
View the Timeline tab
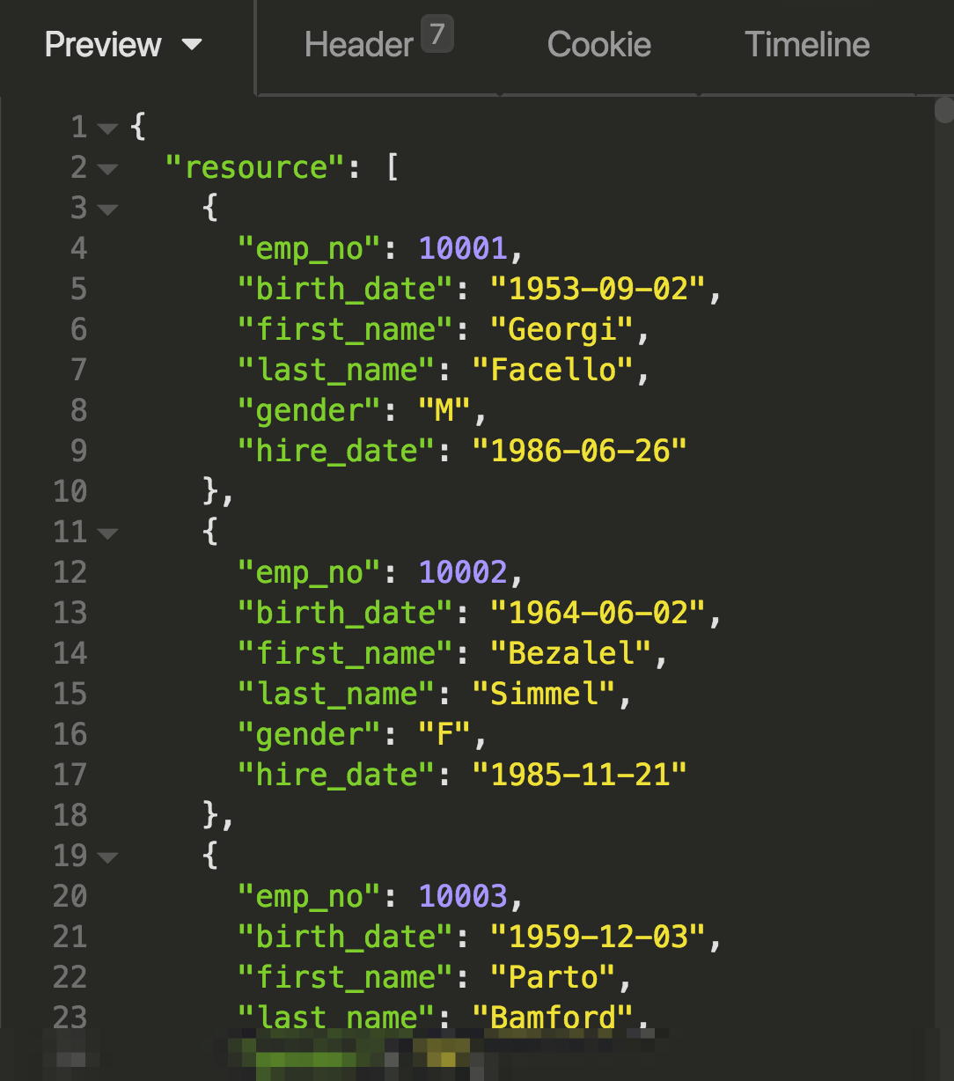tap(806, 44)
